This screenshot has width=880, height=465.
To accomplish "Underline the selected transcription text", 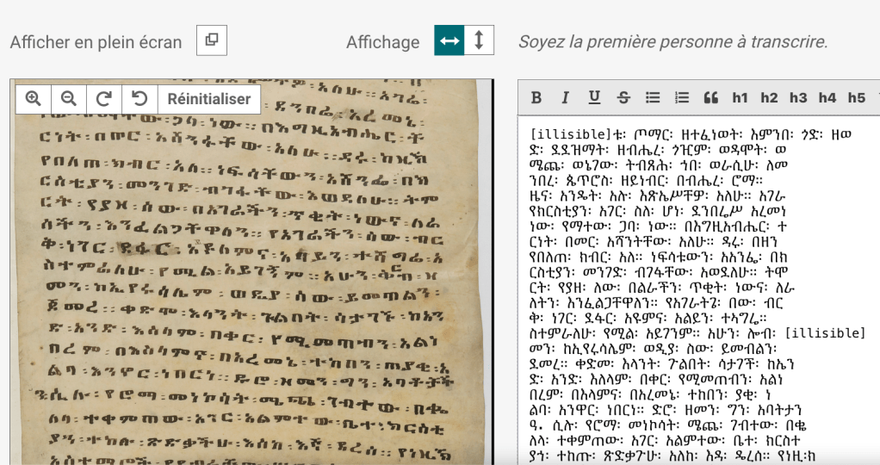I will 594,97.
